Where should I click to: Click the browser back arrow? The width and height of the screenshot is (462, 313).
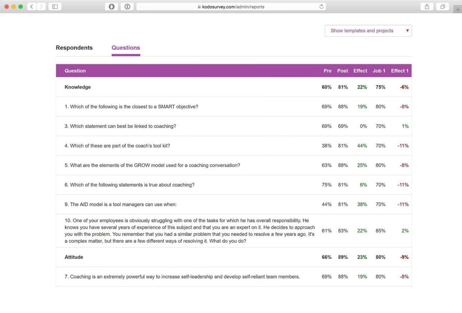pyautogui.click(x=32, y=7)
